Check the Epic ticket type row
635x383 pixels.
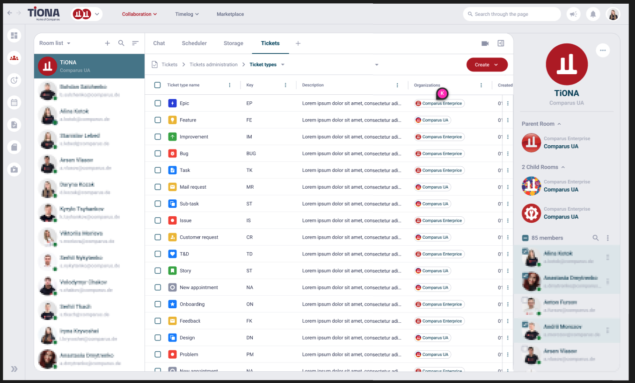tap(158, 103)
